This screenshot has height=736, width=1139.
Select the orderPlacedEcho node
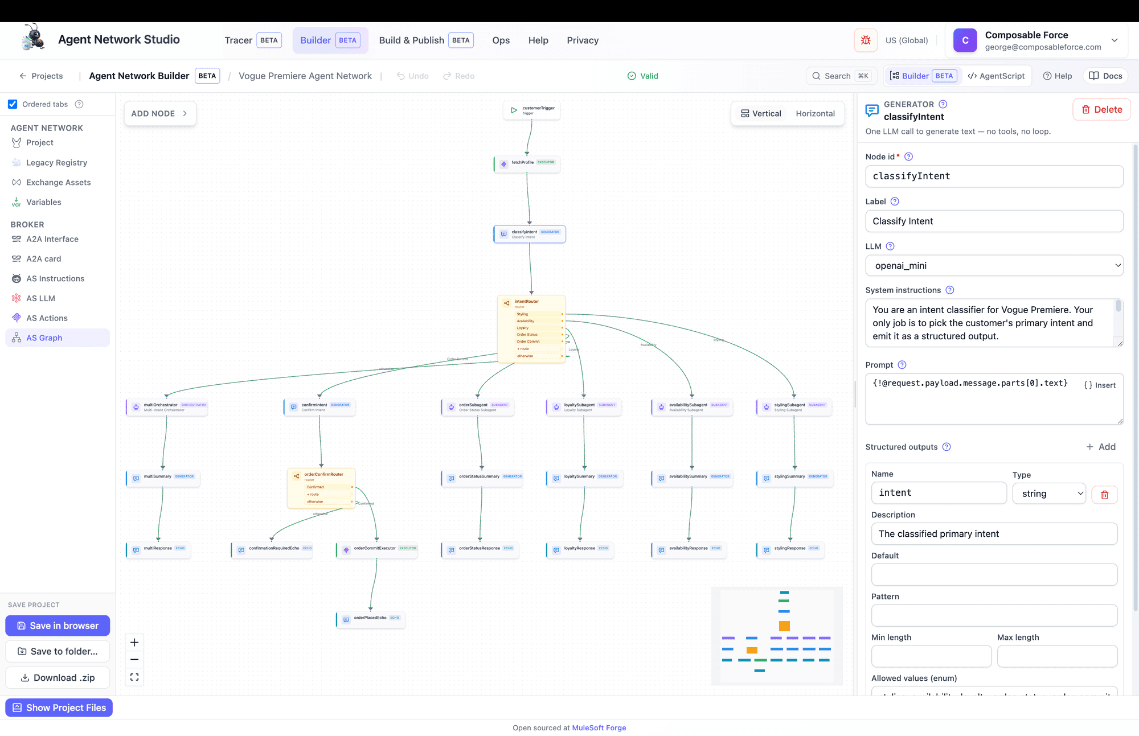[x=371, y=619]
